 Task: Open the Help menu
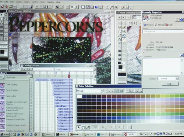(x=59, y=2)
